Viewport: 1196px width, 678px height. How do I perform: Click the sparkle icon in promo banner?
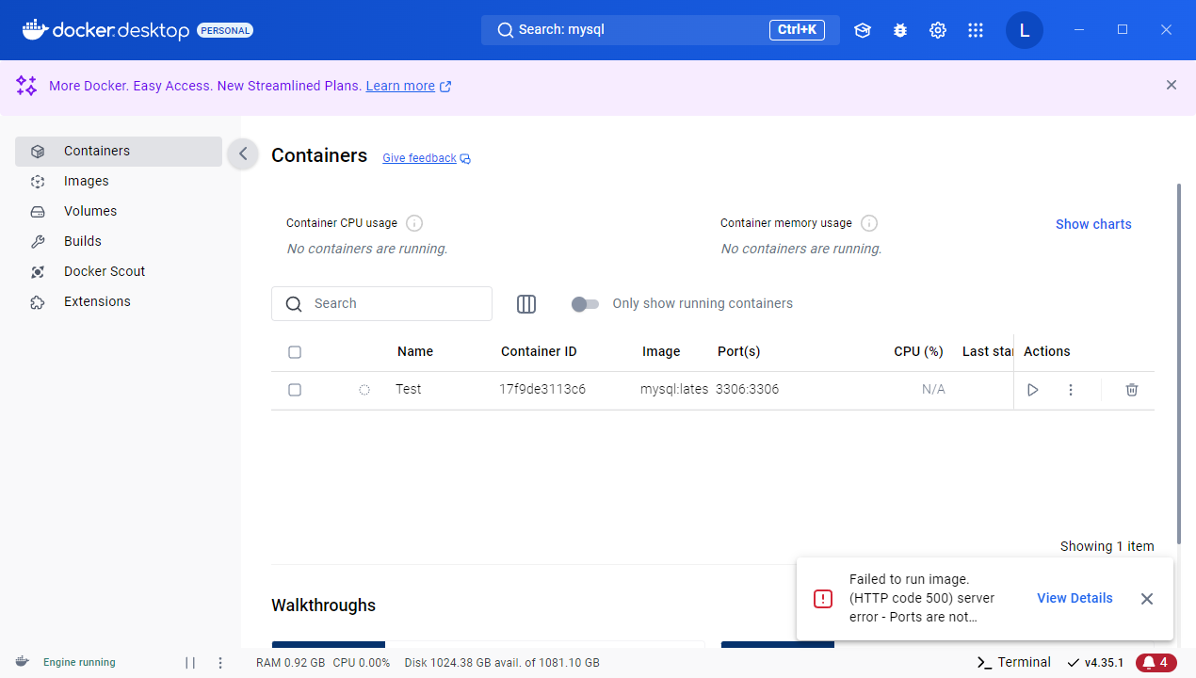pos(26,86)
